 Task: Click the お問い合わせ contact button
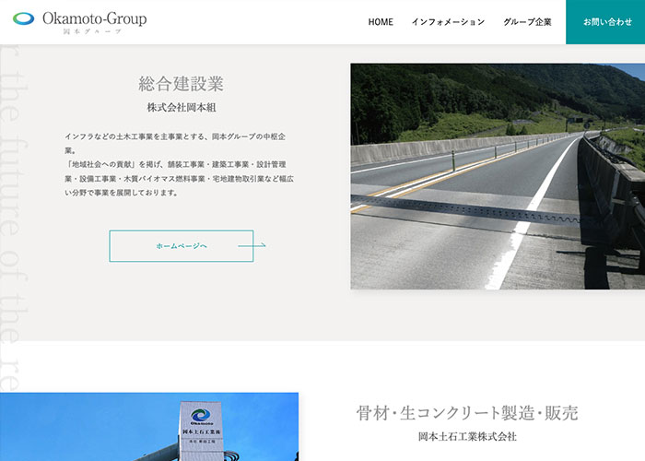click(x=605, y=22)
